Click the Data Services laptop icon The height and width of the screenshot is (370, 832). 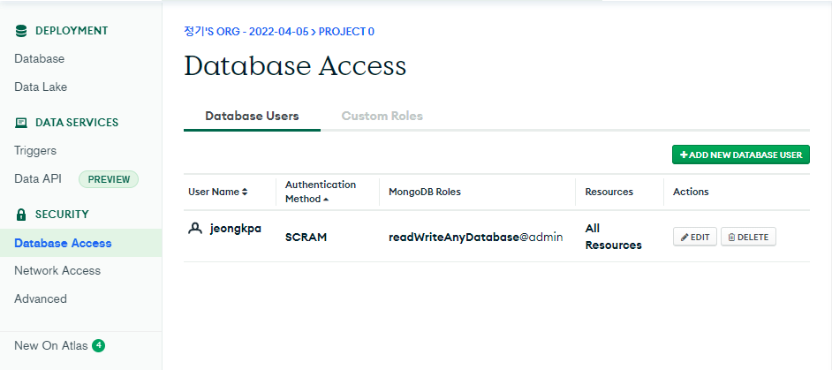(x=21, y=123)
